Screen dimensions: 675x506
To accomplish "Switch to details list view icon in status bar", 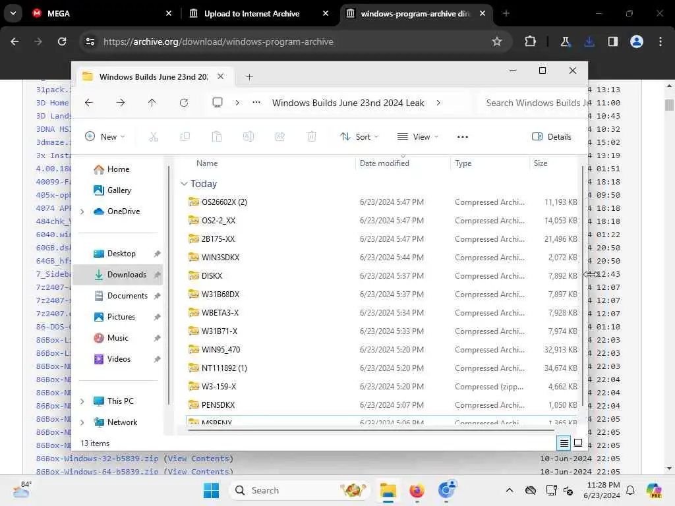I will 564,443.
